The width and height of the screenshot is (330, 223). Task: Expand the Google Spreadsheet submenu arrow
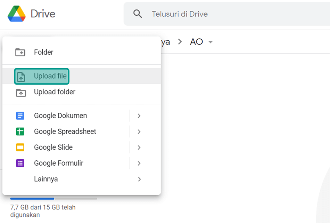tap(139, 132)
